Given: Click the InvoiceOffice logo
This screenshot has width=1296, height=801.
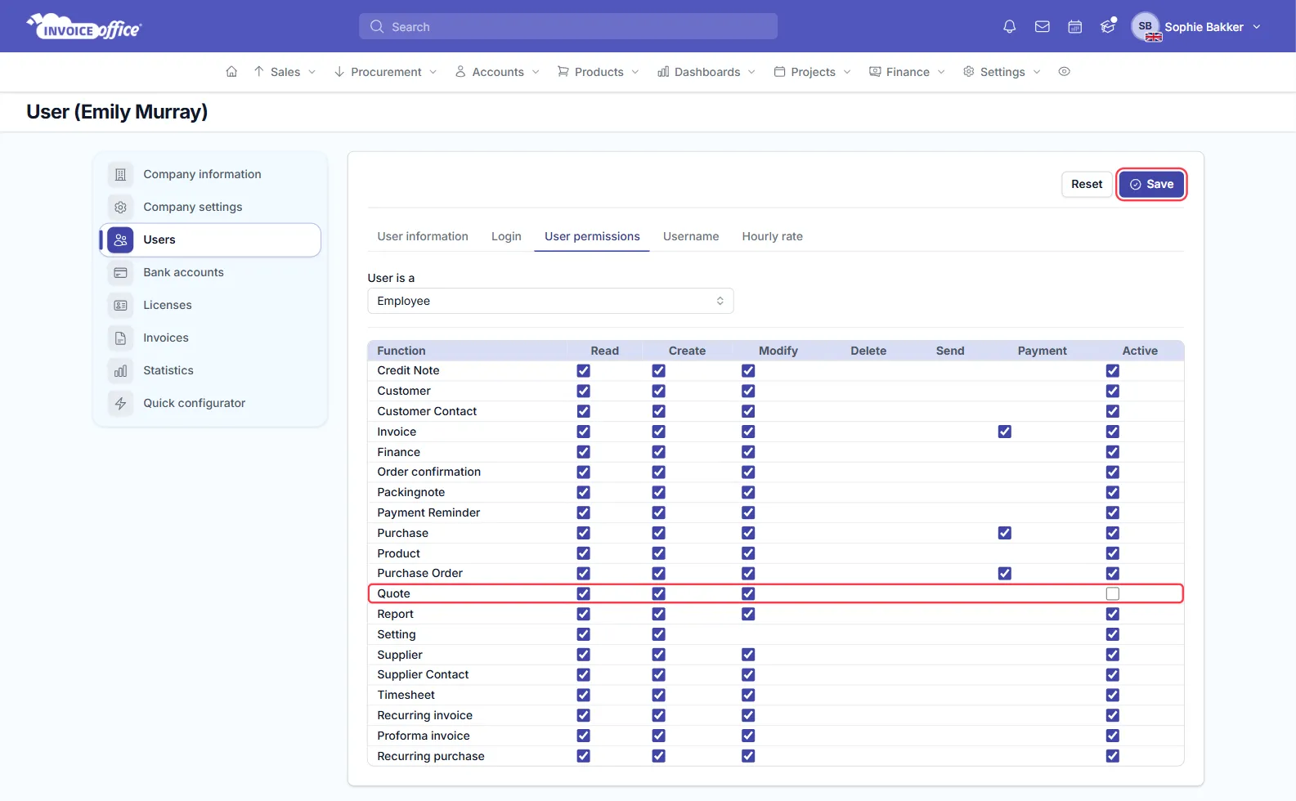Looking at the screenshot, I should coord(84,27).
